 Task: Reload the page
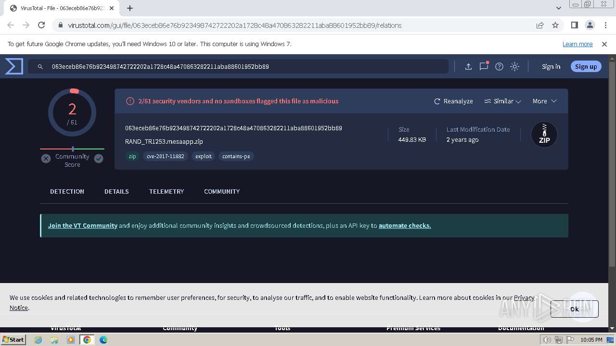tap(41, 25)
